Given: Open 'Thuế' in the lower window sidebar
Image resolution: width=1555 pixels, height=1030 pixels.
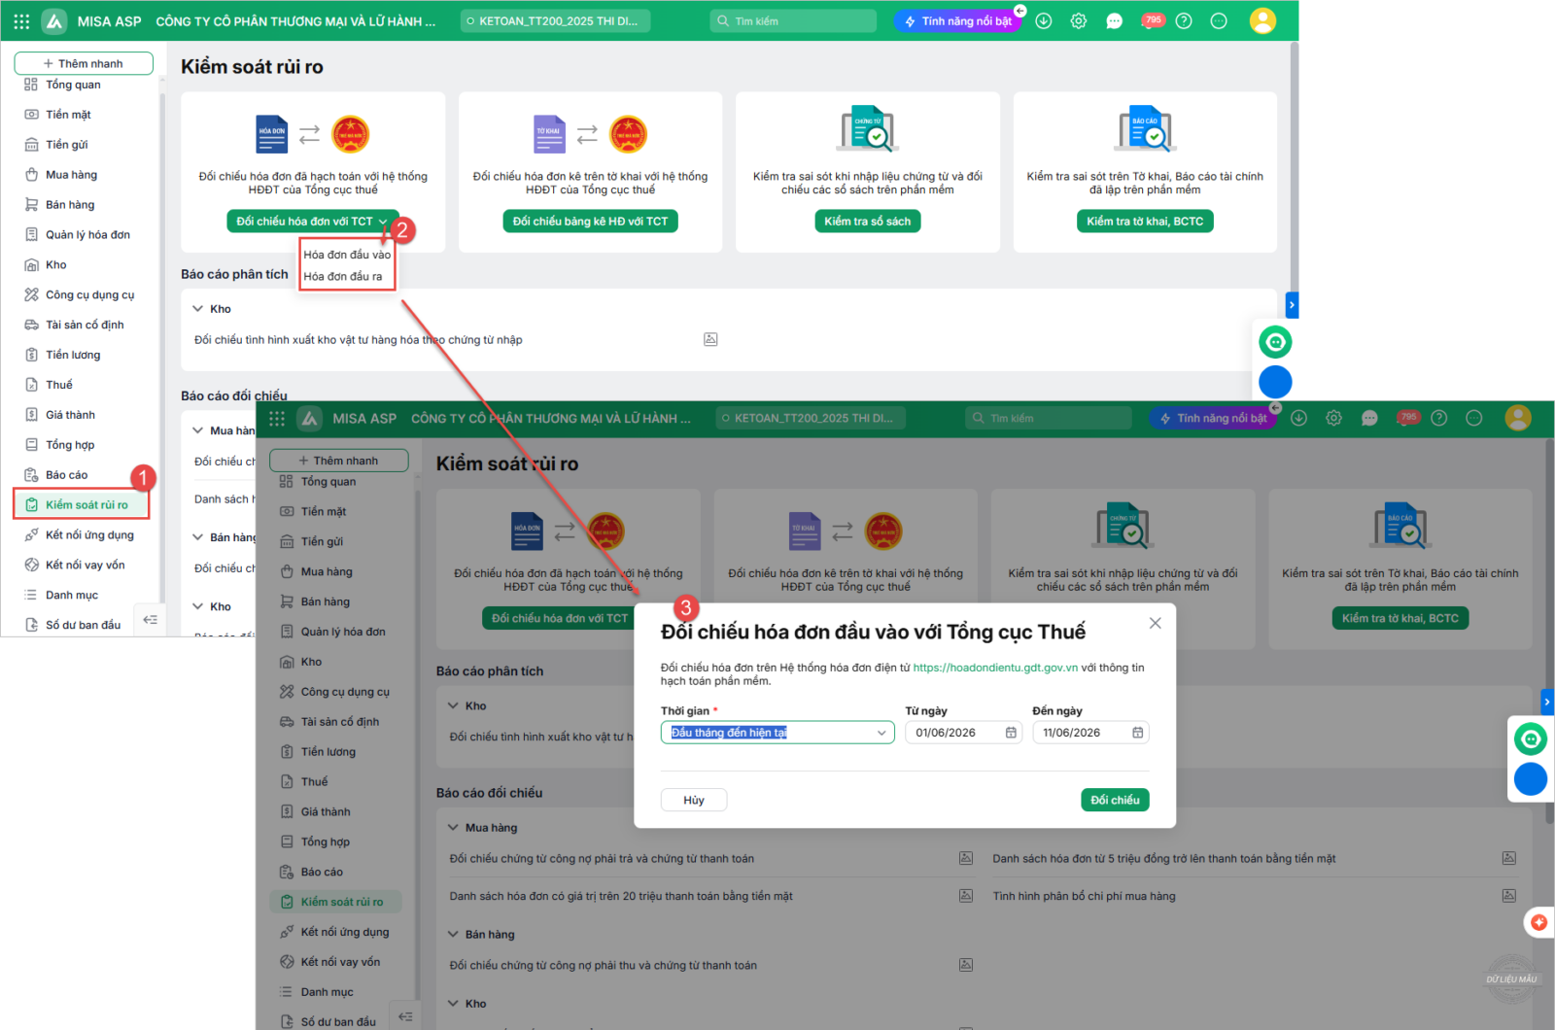Looking at the screenshot, I should pos(313,782).
